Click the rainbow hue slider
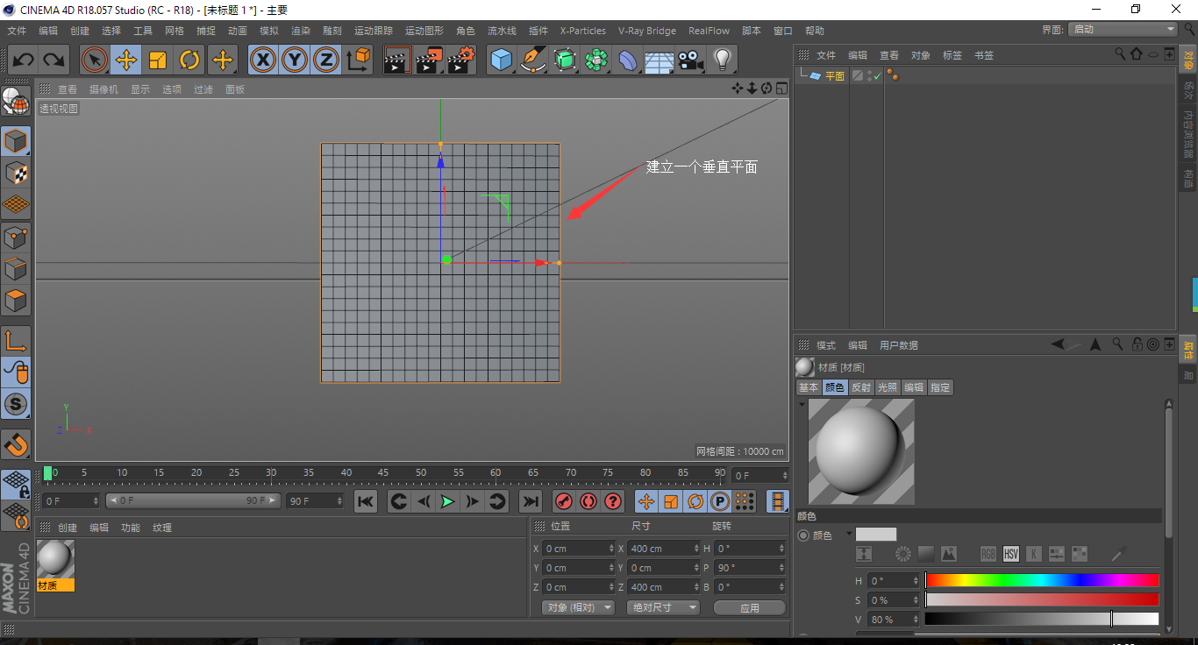Viewport: 1198px width, 645px height. (1042, 580)
